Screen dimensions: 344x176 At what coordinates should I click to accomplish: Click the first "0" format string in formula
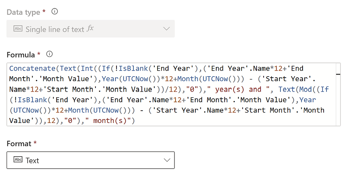coord(201,89)
